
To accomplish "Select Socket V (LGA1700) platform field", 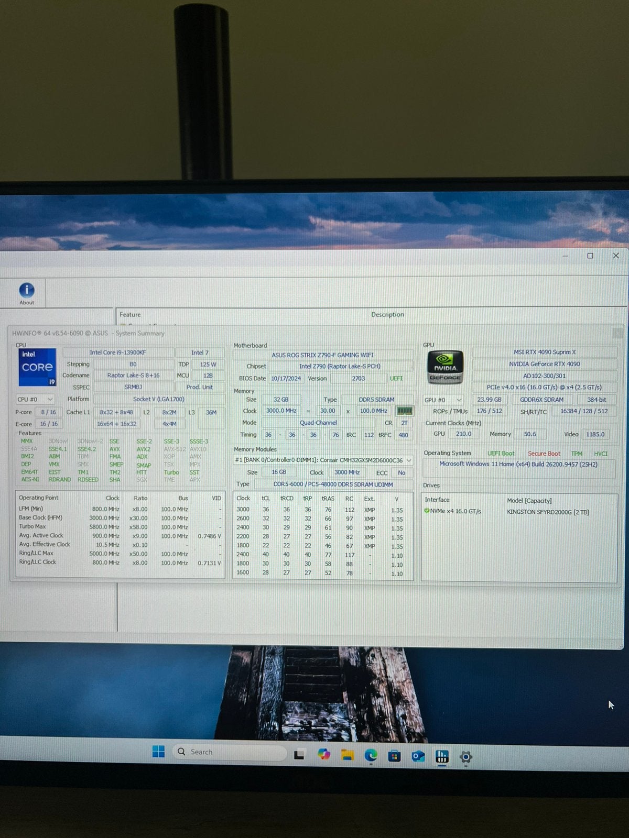I will point(159,399).
